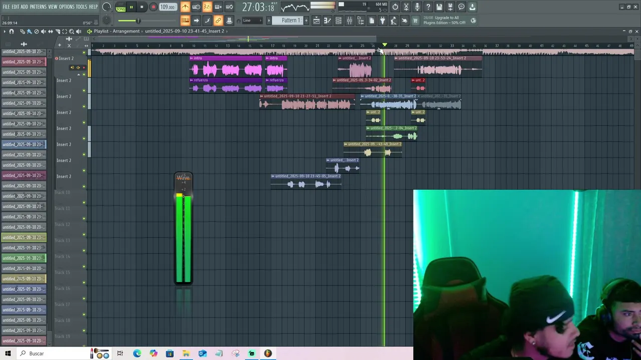Screen dimensions: 641x360
Task: Select the playlist Mute tool
Action: (43, 31)
